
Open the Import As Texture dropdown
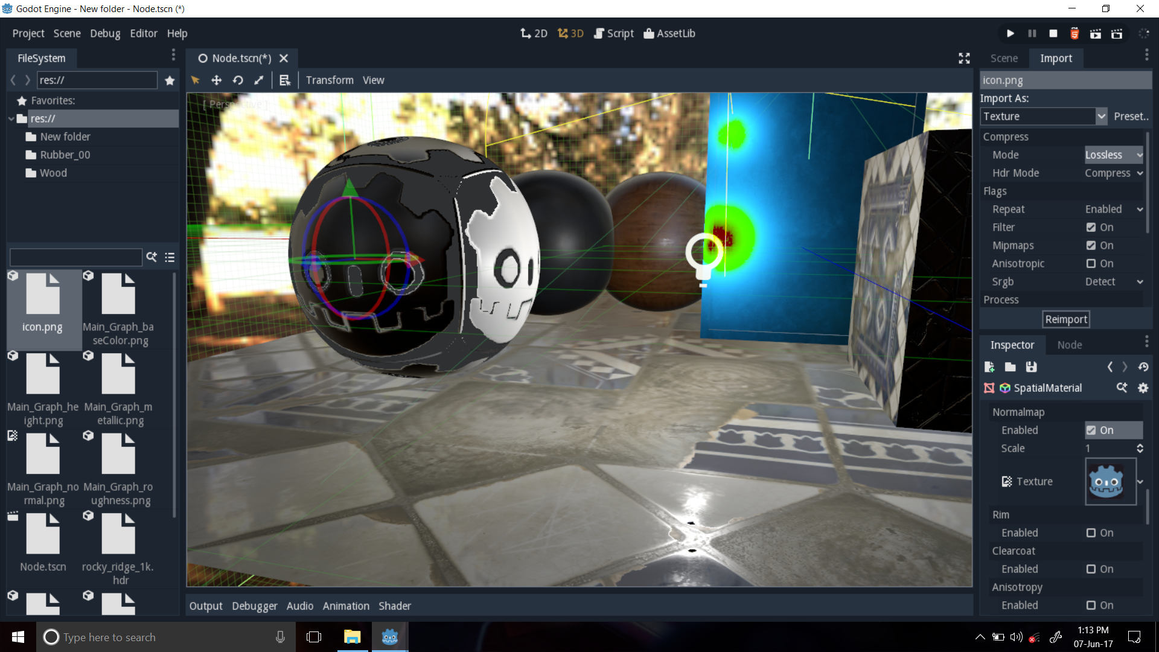point(1043,116)
